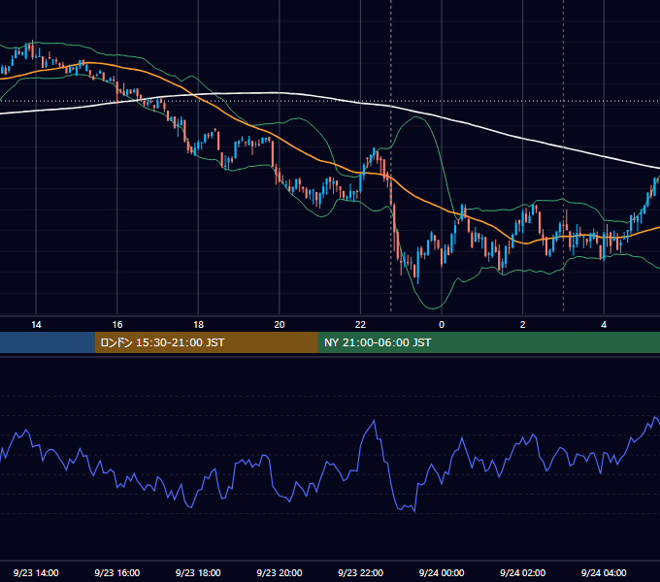Click the vertical dashed marker at hour 3
Image resolution: width=660 pixels, height=582 pixels.
[x=563, y=155]
